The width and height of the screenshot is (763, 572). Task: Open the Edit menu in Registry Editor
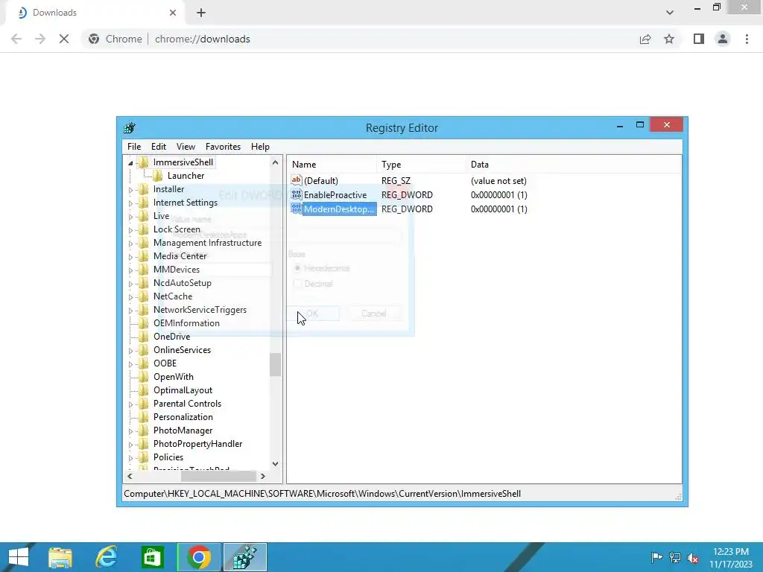pyautogui.click(x=159, y=147)
